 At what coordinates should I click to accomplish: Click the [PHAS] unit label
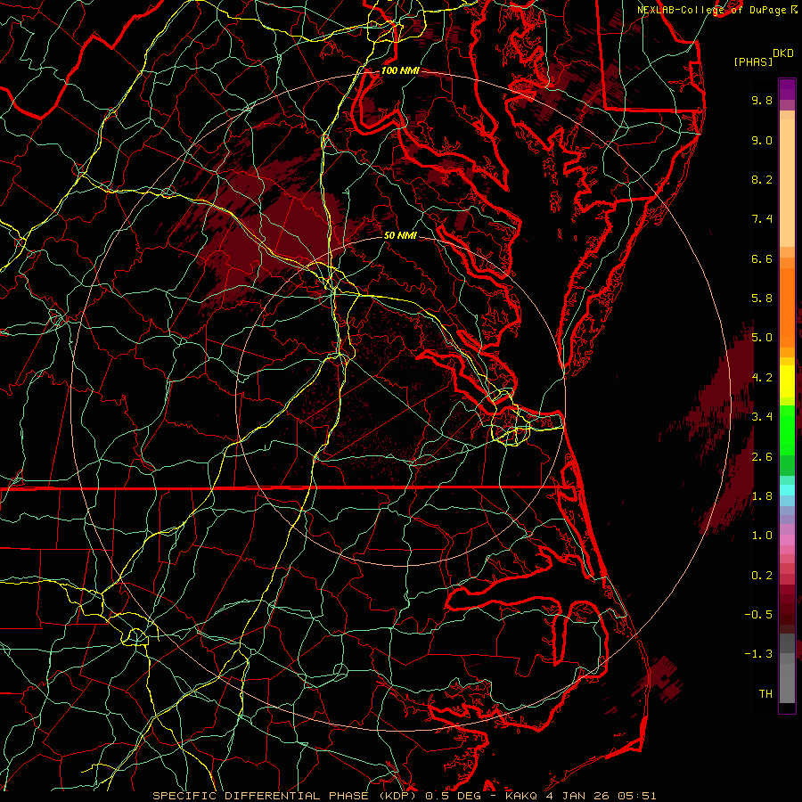coord(753,61)
